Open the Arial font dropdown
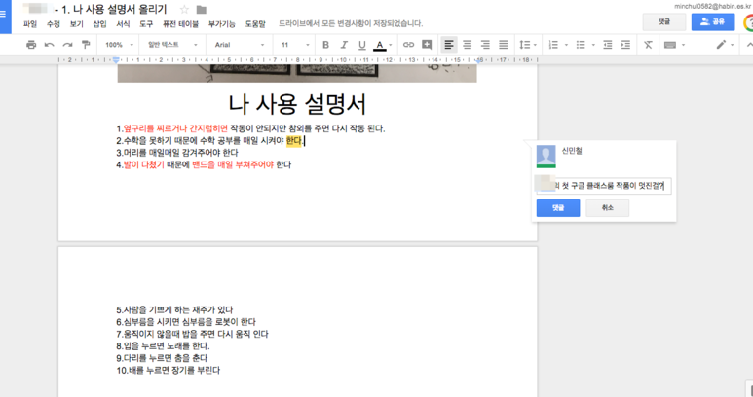753x397 pixels. point(240,45)
